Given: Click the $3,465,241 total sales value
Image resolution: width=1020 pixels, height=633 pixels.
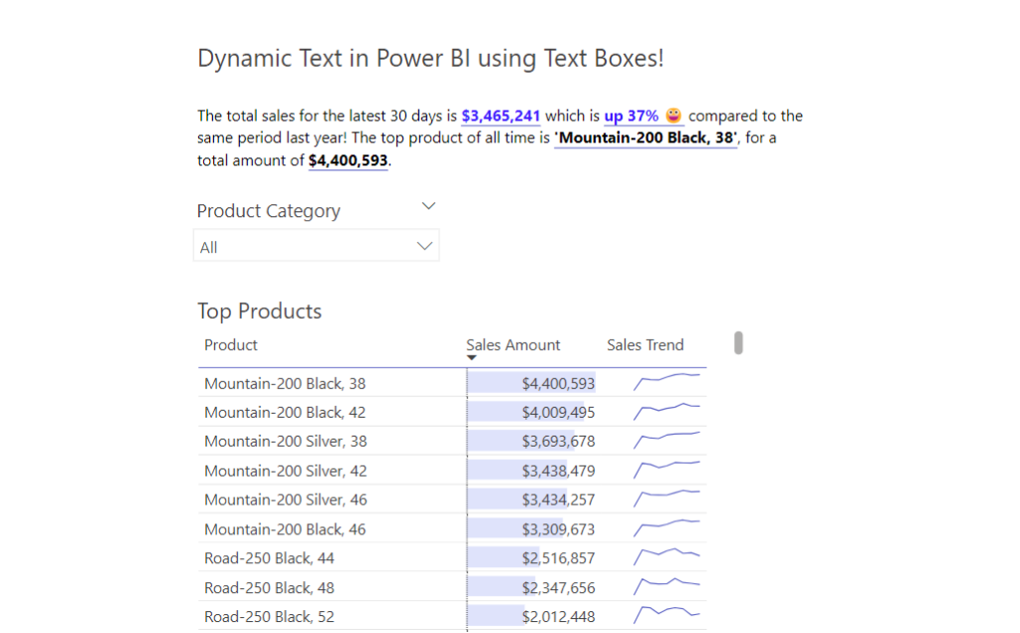Looking at the screenshot, I should click(501, 116).
